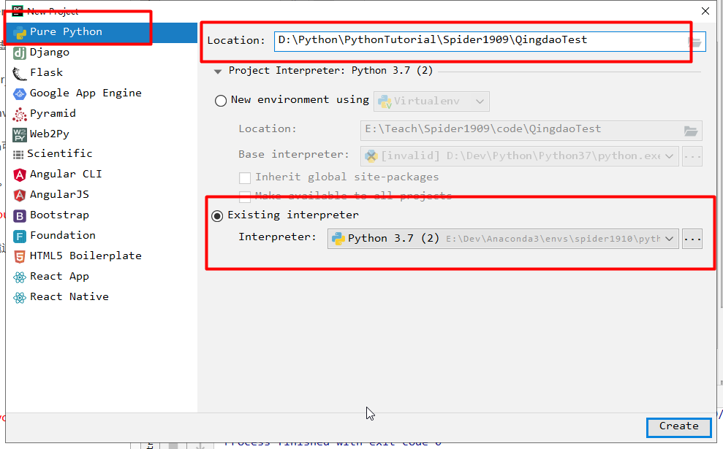Select AngularJS project type
The width and height of the screenshot is (723, 449).
[102, 195]
